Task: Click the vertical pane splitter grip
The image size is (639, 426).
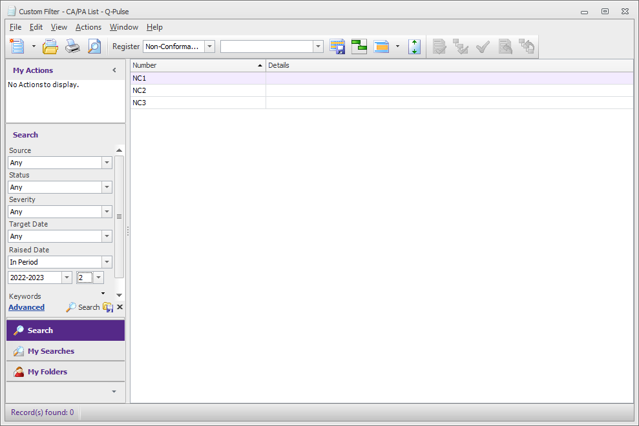Action: pyautogui.click(x=128, y=231)
